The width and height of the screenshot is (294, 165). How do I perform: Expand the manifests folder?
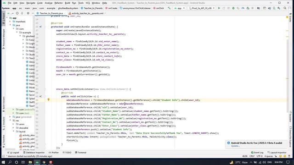[10, 22]
